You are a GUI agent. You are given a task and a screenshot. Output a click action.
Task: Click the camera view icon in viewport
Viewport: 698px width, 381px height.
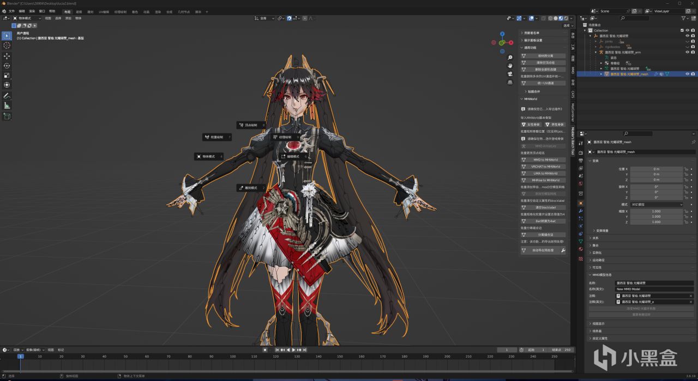click(x=510, y=74)
